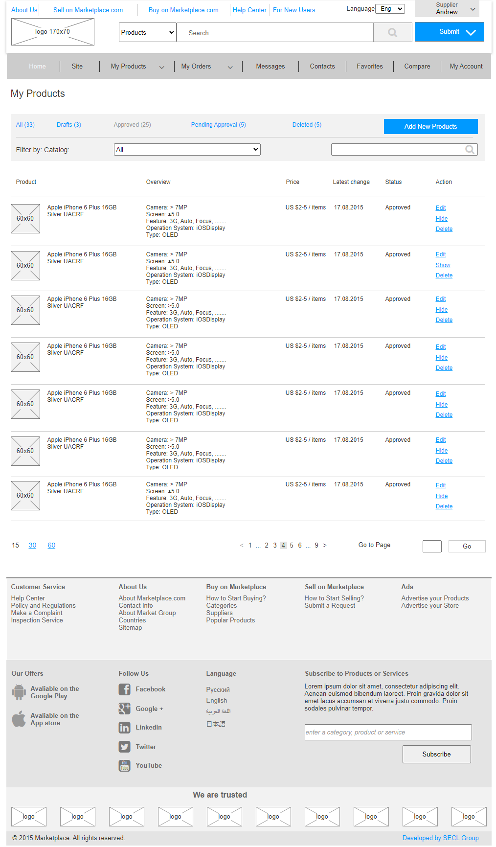This screenshot has height=847, width=496.
Task: Click Show link for second product
Action: click(443, 265)
